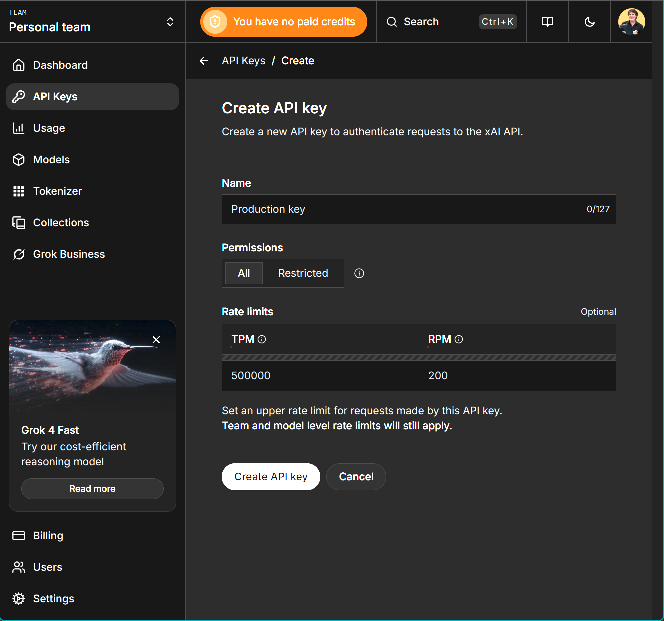This screenshot has height=621, width=664.
Task: Click the API key Name input field
Action: (x=405, y=209)
